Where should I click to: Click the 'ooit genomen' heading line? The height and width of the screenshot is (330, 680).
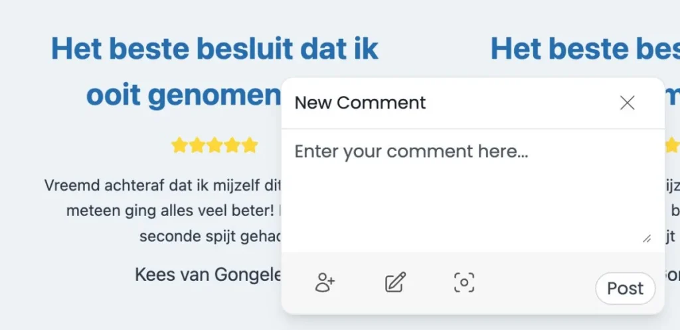tap(183, 96)
